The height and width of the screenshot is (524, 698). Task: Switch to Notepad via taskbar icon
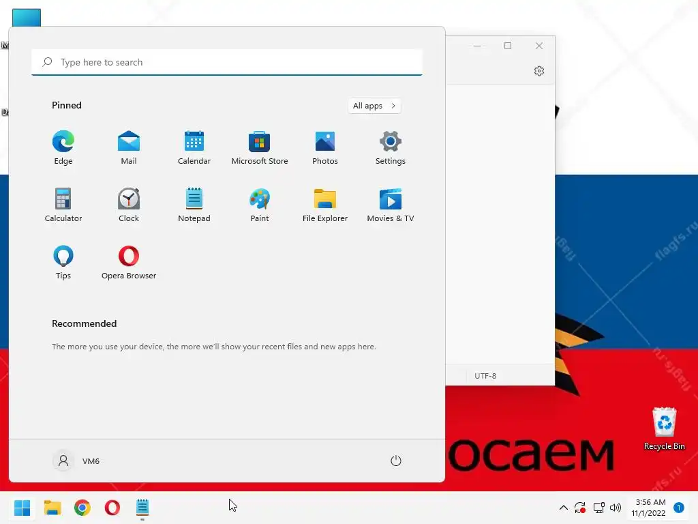click(142, 508)
